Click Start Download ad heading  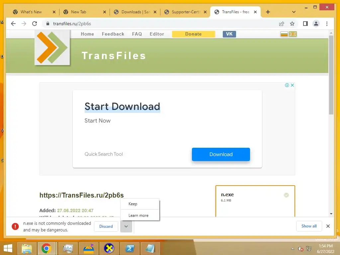(x=122, y=107)
